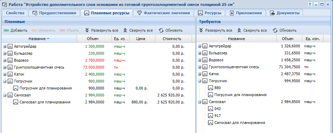Click Объем column header in Плановые
The width and height of the screenshot is (333, 133).
[x=94, y=39]
